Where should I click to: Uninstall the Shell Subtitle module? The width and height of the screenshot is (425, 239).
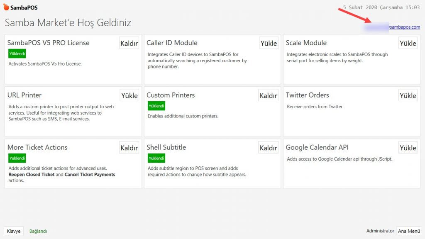[x=268, y=148]
